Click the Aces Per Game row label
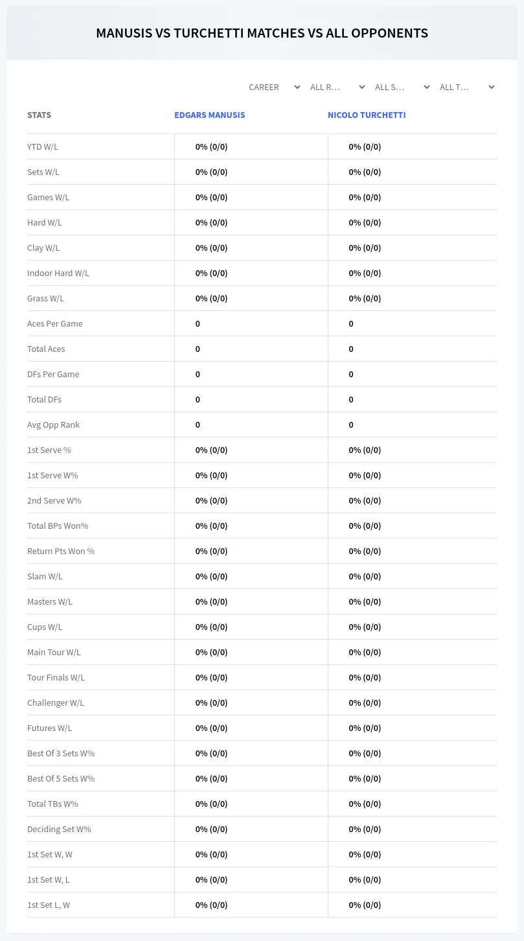Image resolution: width=524 pixels, height=941 pixels. [x=55, y=323]
